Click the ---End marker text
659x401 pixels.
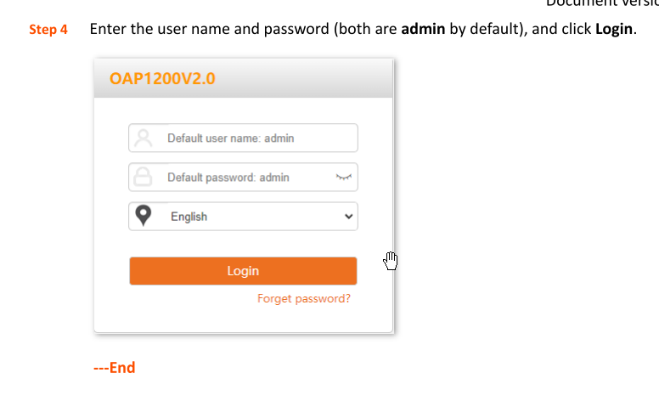(x=115, y=367)
